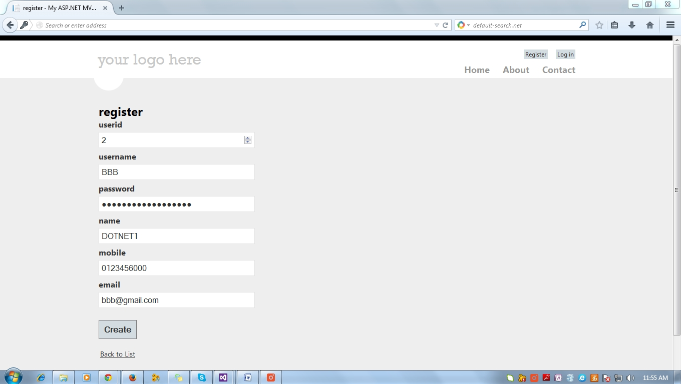Follow the Back to List link

coord(117,354)
